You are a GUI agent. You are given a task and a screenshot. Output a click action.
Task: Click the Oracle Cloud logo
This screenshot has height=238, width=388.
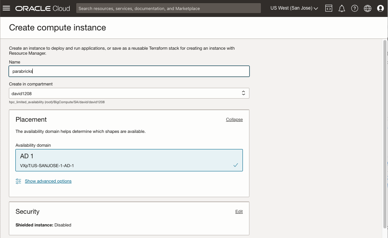point(42,8)
